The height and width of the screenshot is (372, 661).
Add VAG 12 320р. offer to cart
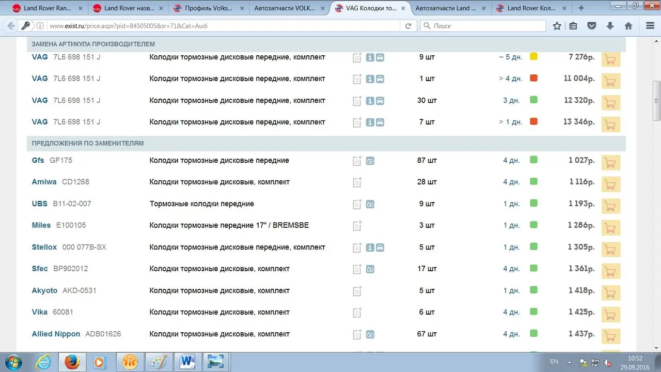(x=611, y=102)
